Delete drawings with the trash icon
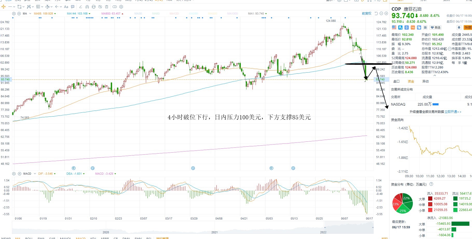472x239 pixels. [107, 7]
